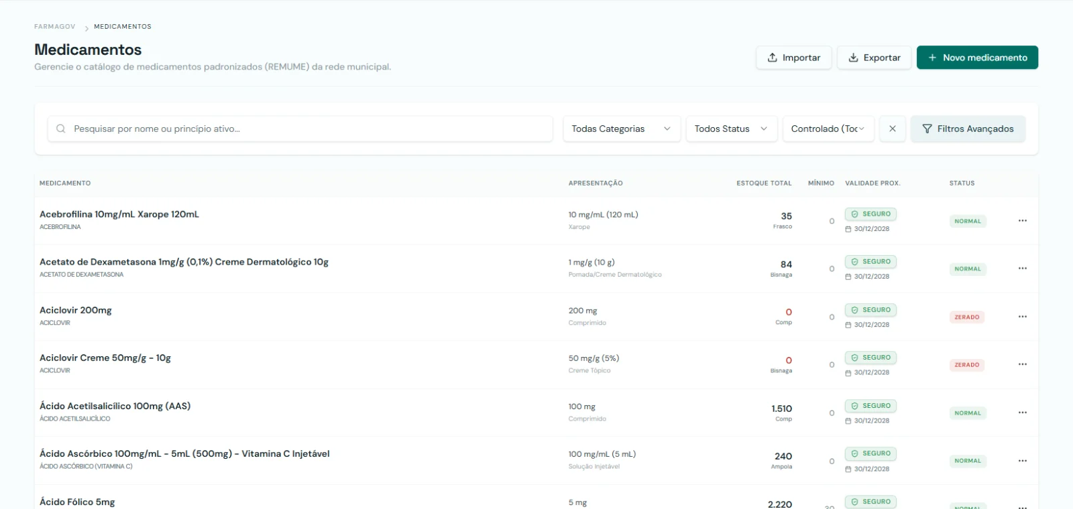Click the MÍNIMO column header
Screen dimensions: 1073x509
point(821,183)
